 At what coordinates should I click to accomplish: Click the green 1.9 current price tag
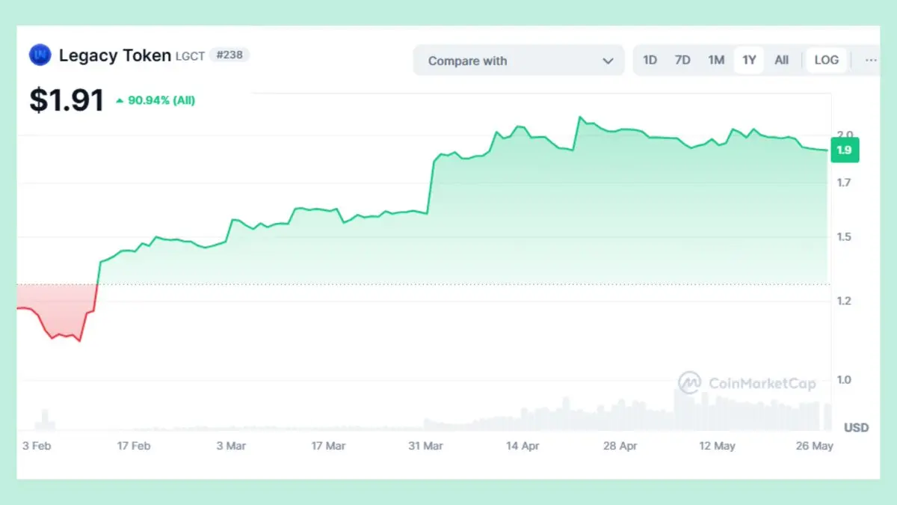pos(845,150)
